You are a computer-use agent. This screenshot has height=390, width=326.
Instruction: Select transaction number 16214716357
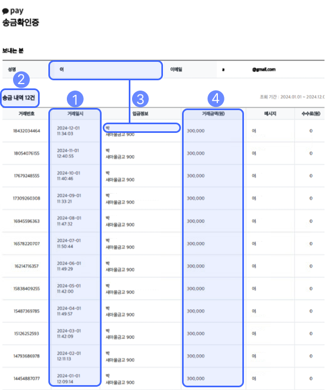(x=27, y=266)
